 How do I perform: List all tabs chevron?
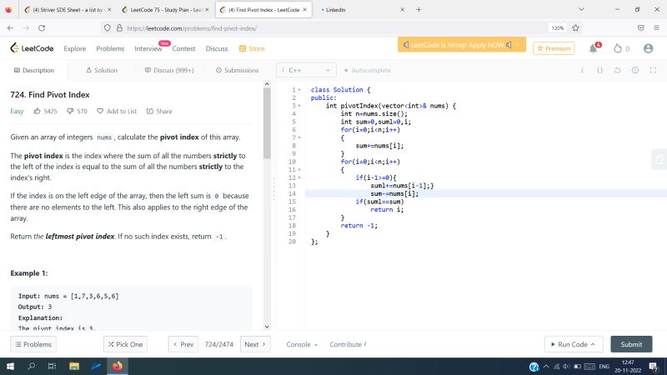[581, 9]
